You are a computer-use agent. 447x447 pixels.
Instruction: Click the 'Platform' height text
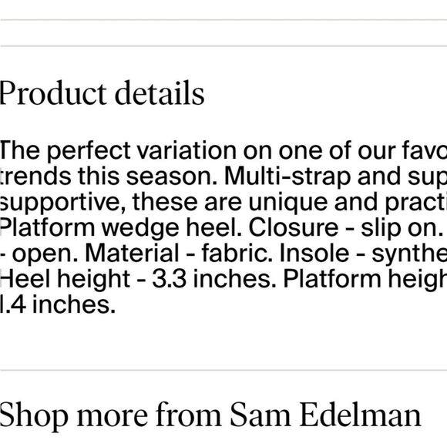click(332, 278)
